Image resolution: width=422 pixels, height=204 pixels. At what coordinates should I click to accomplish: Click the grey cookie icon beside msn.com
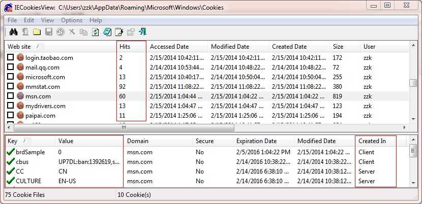(x=20, y=96)
